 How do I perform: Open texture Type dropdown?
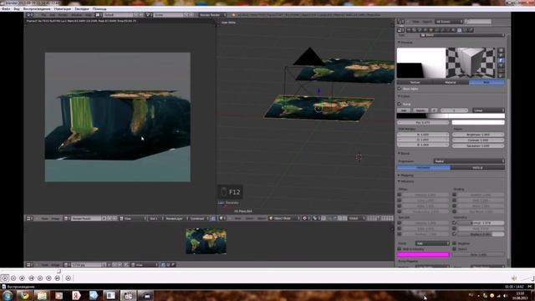(462, 35)
